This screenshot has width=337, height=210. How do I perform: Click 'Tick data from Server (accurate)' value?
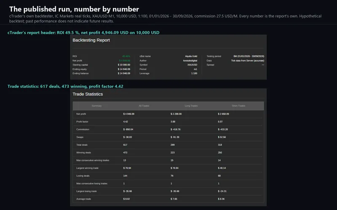click(x=248, y=60)
